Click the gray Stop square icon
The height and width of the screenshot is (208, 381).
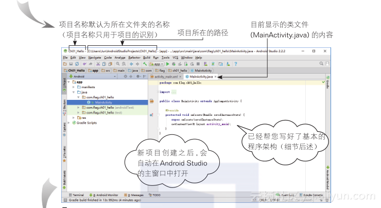click(x=198, y=64)
